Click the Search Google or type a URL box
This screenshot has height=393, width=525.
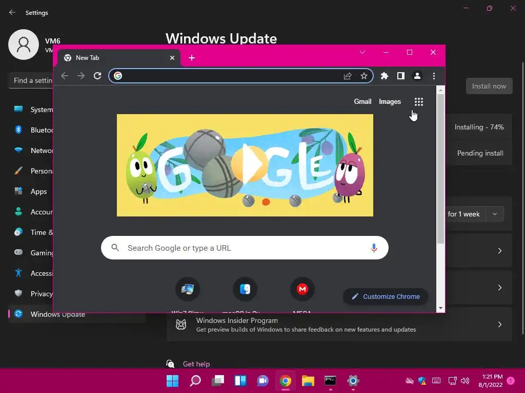pyautogui.click(x=245, y=248)
